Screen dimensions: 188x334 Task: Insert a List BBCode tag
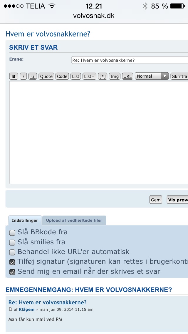coord(75,76)
